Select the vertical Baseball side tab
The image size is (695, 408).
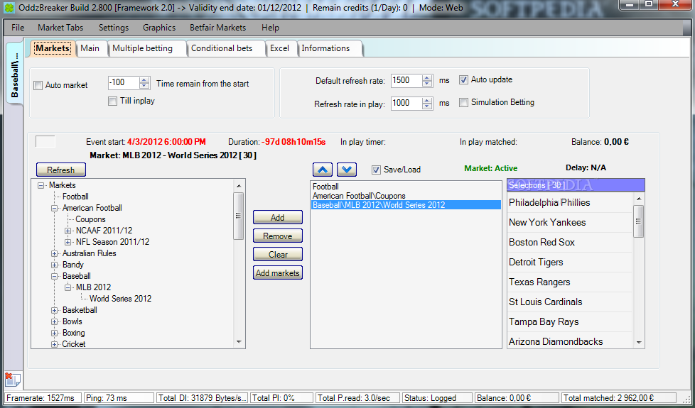click(14, 74)
